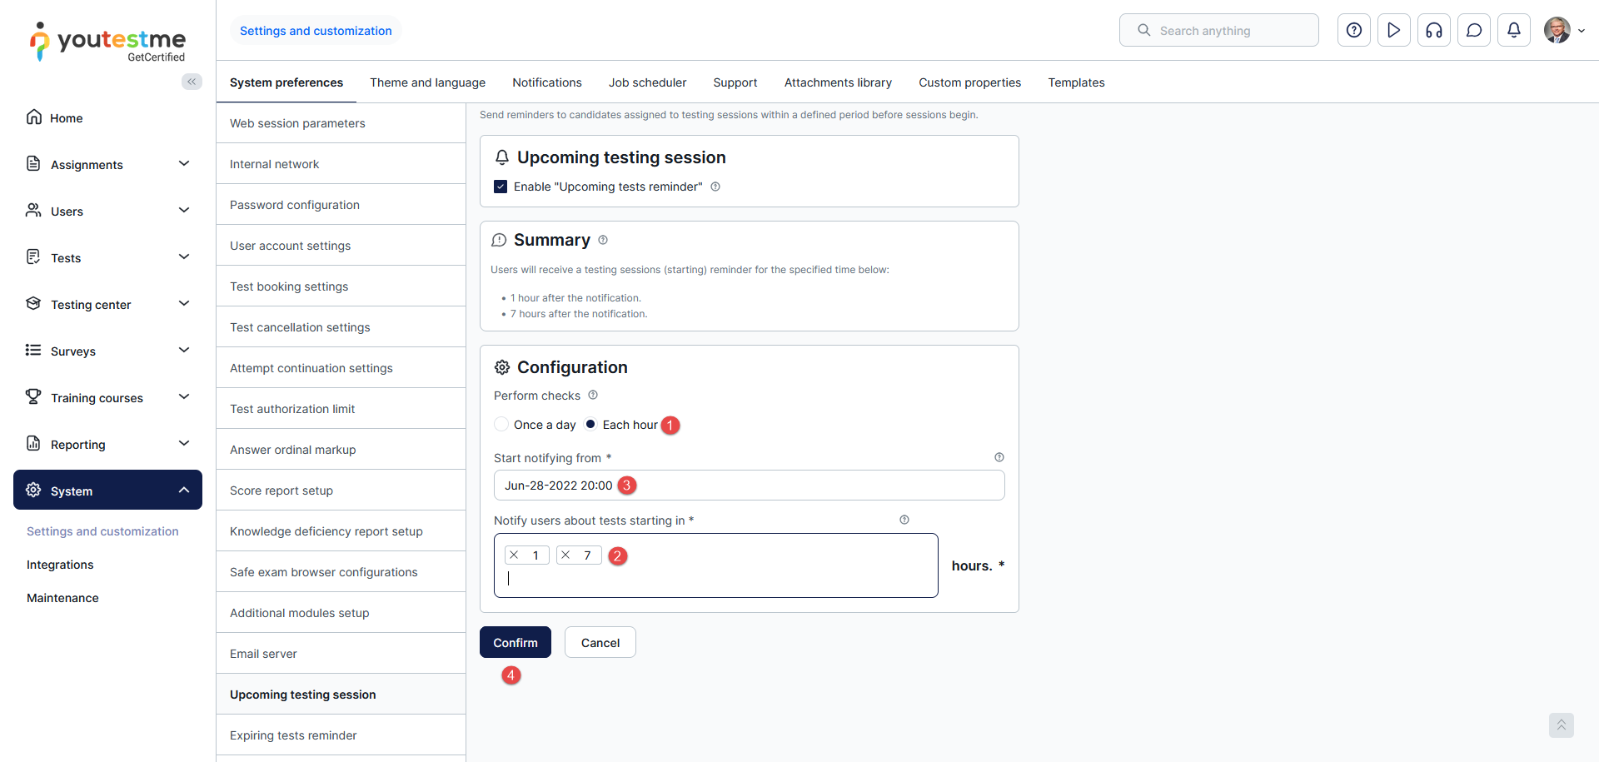Open the chat bubble icon in header
Screen dimensions: 1599x762
[1473, 31]
